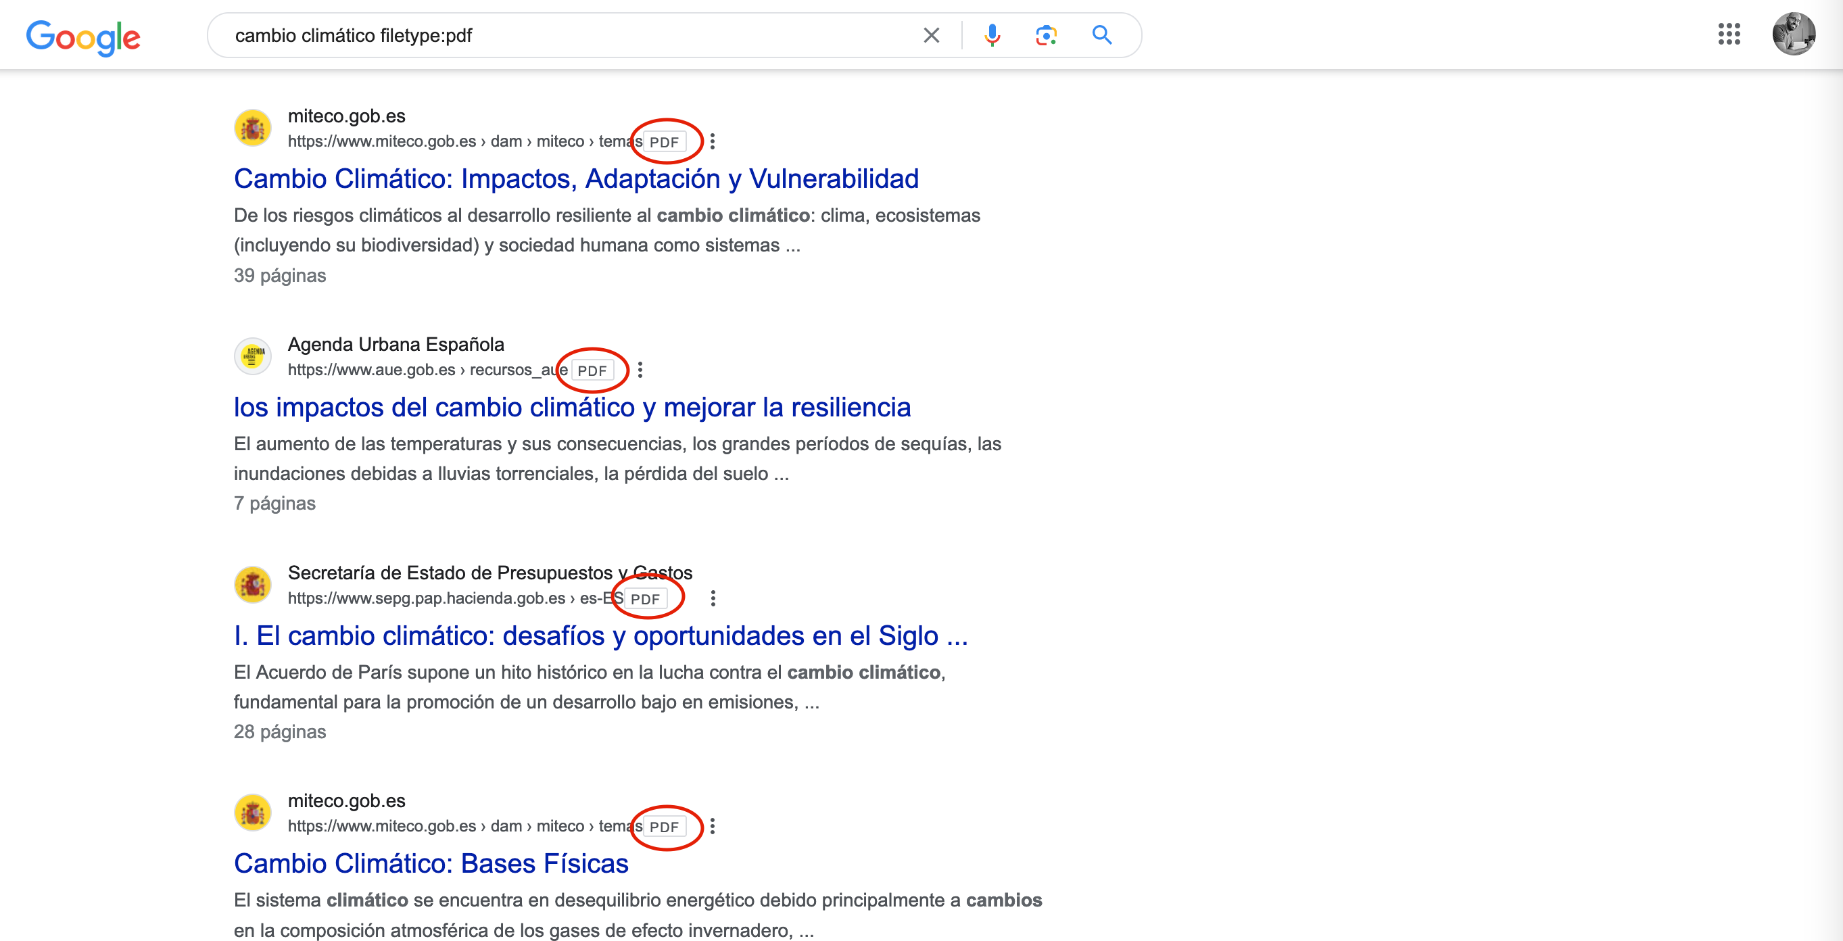Image resolution: width=1843 pixels, height=941 pixels.
Task: Click the Secretaría de Estado favicon
Action: (252, 585)
